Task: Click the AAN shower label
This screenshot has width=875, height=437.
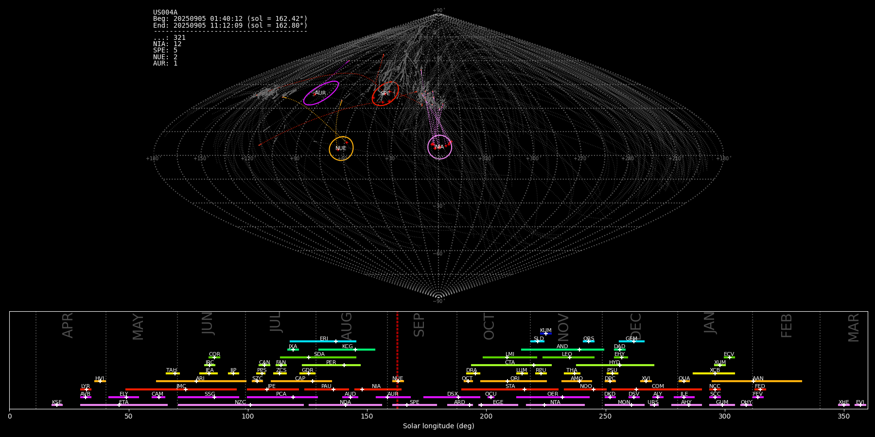Action: (758, 379)
